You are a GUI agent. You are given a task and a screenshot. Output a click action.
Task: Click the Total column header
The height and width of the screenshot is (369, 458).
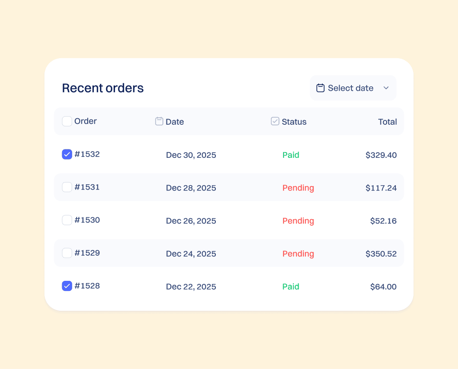388,122
